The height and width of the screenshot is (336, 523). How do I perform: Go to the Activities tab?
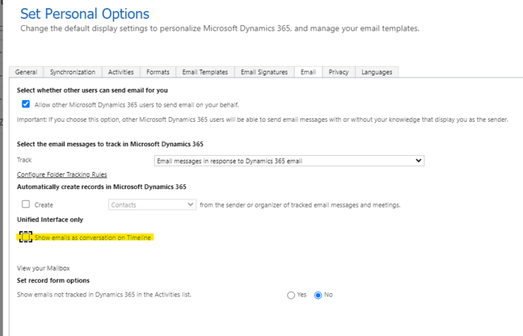point(121,72)
